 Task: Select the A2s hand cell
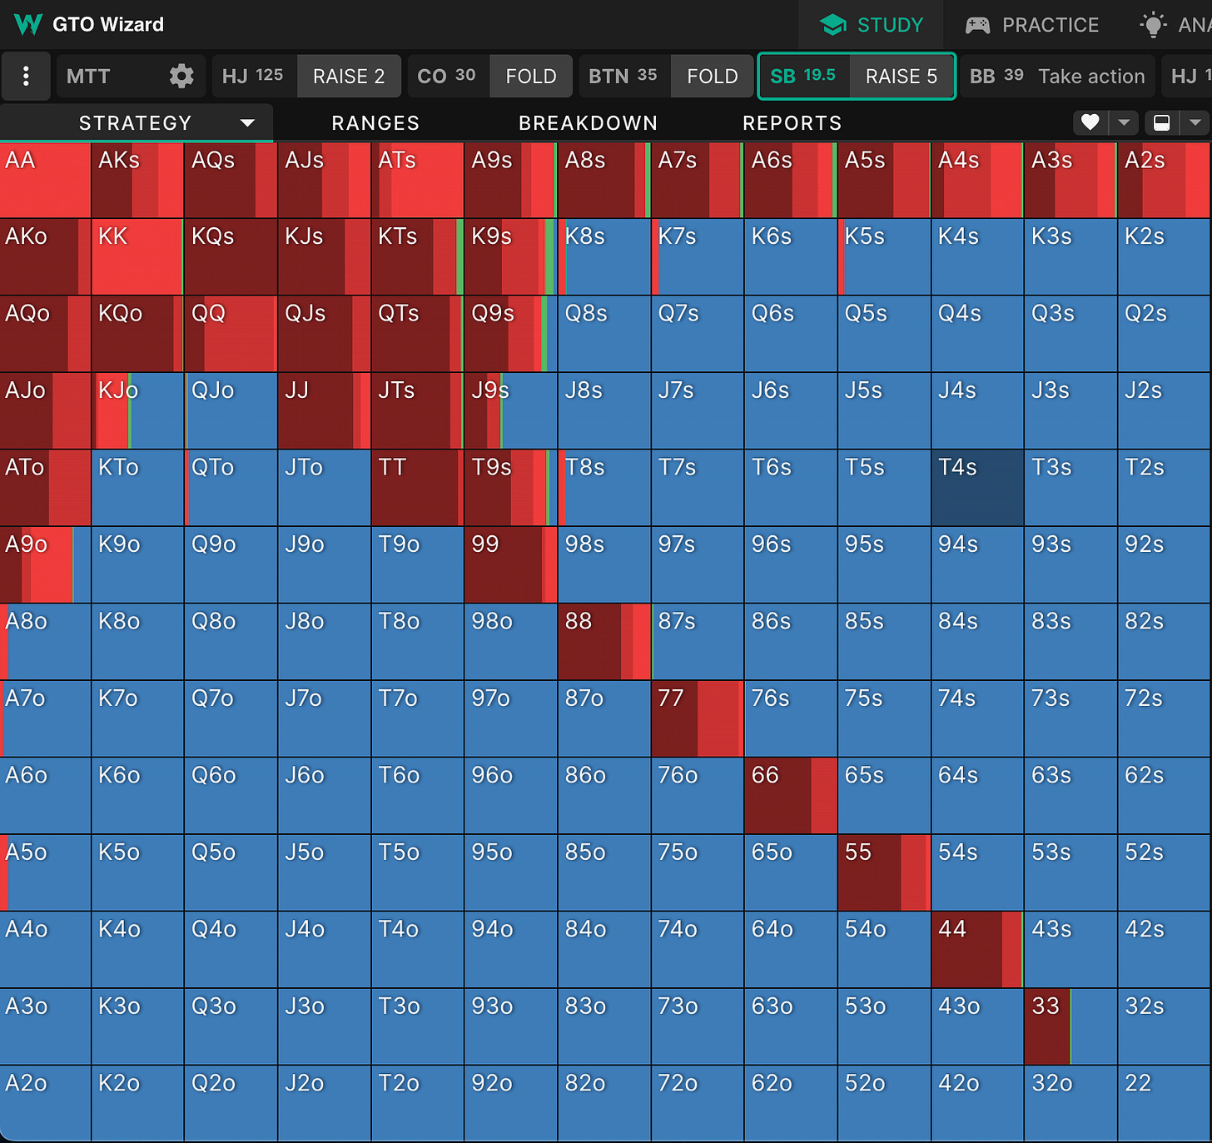click(x=1165, y=180)
